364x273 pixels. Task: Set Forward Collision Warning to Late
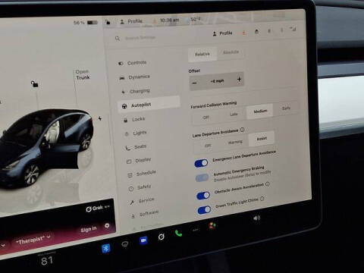[x=234, y=115]
